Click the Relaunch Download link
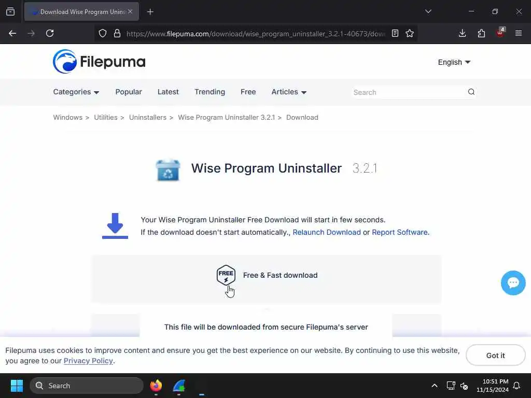 click(x=327, y=232)
